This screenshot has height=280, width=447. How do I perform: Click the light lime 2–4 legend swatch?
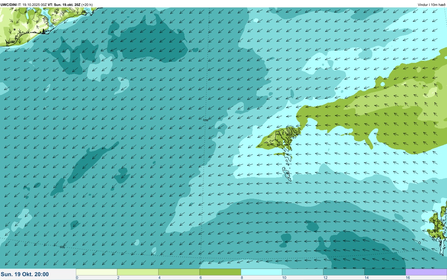click(138, 272)
